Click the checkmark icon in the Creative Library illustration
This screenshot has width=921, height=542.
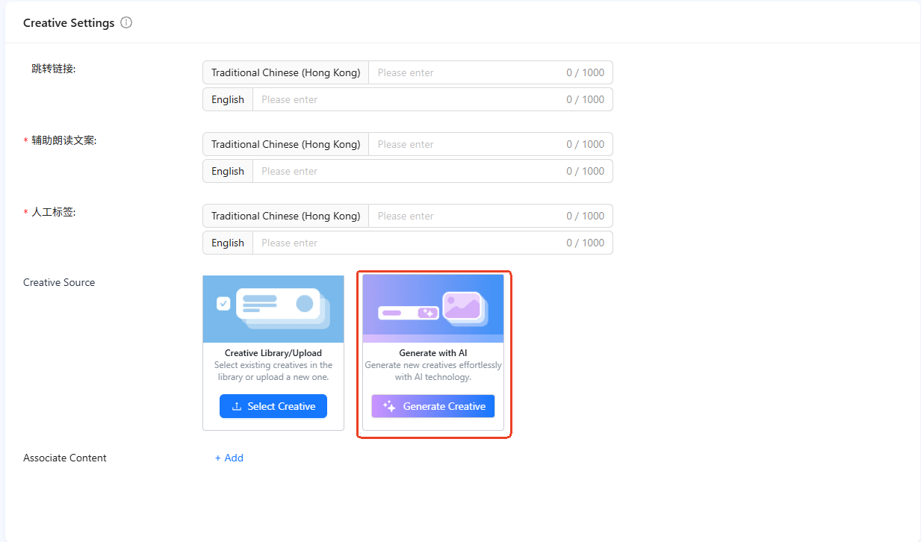[223, 303]
